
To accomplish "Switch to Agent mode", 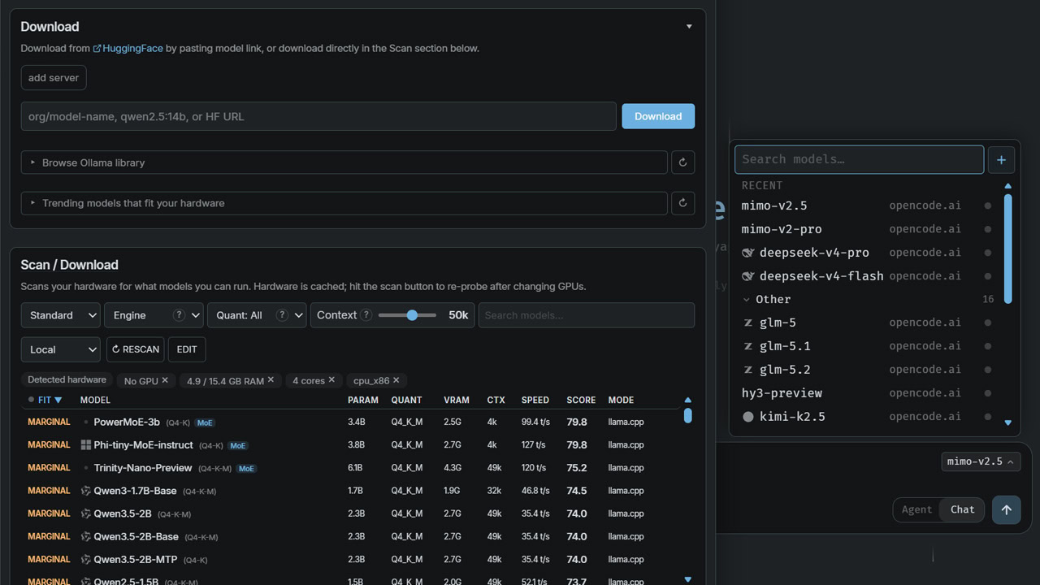I will 916,509.
